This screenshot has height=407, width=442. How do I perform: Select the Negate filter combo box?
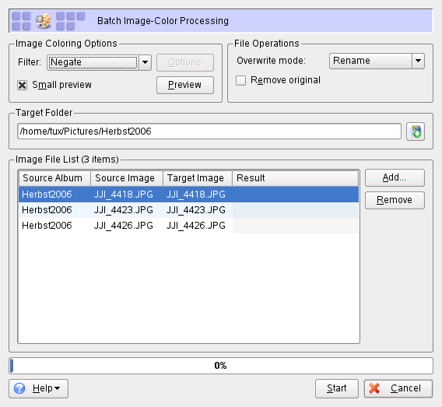[x=99, y=62]
